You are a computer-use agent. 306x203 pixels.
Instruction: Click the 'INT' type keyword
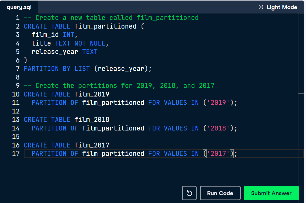click(69, 35)
